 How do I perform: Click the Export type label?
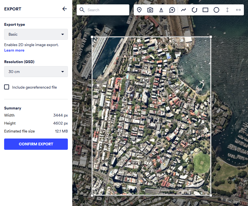point(15,24)
